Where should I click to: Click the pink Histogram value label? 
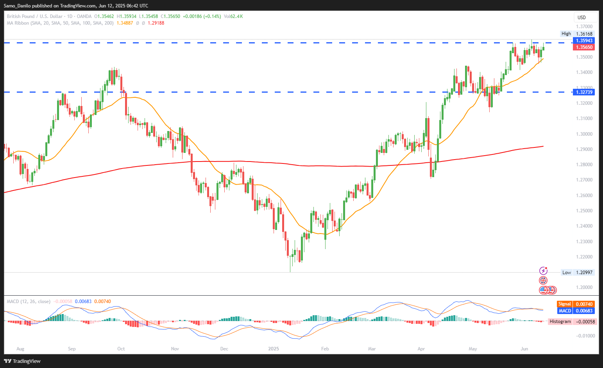click(x=560, y=321)
